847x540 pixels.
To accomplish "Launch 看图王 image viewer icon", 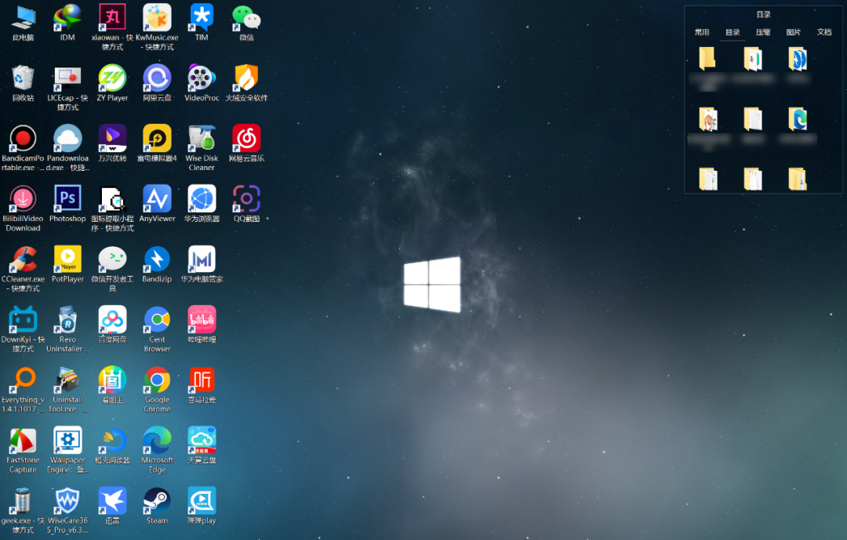I will 112,381.
